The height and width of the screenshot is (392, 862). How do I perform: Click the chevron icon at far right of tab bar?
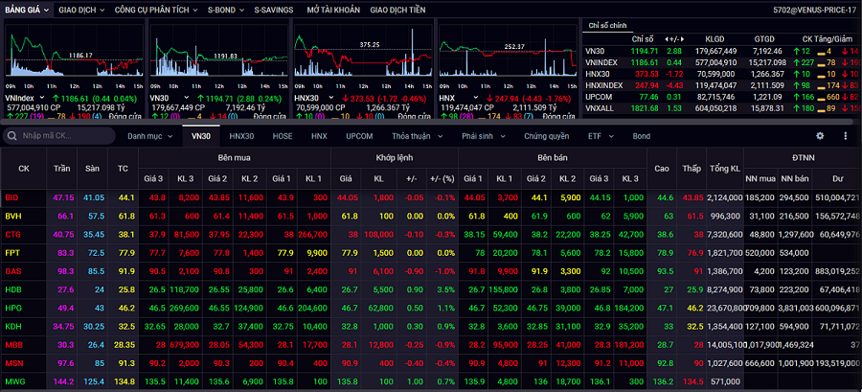pos(845,136)
